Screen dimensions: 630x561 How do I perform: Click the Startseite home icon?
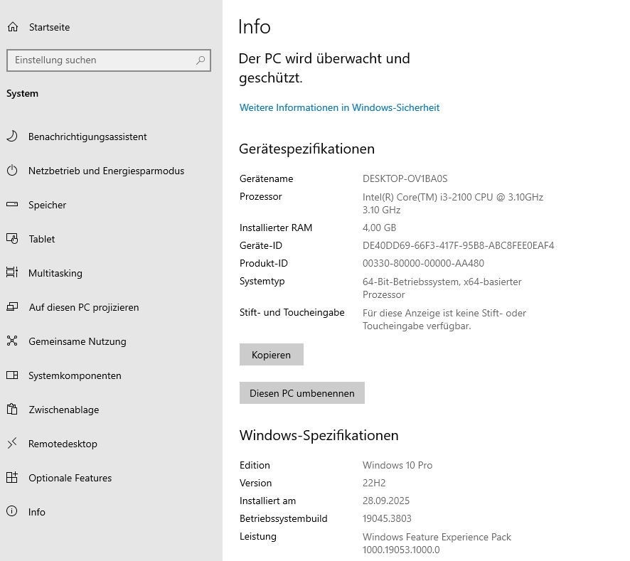12,27
